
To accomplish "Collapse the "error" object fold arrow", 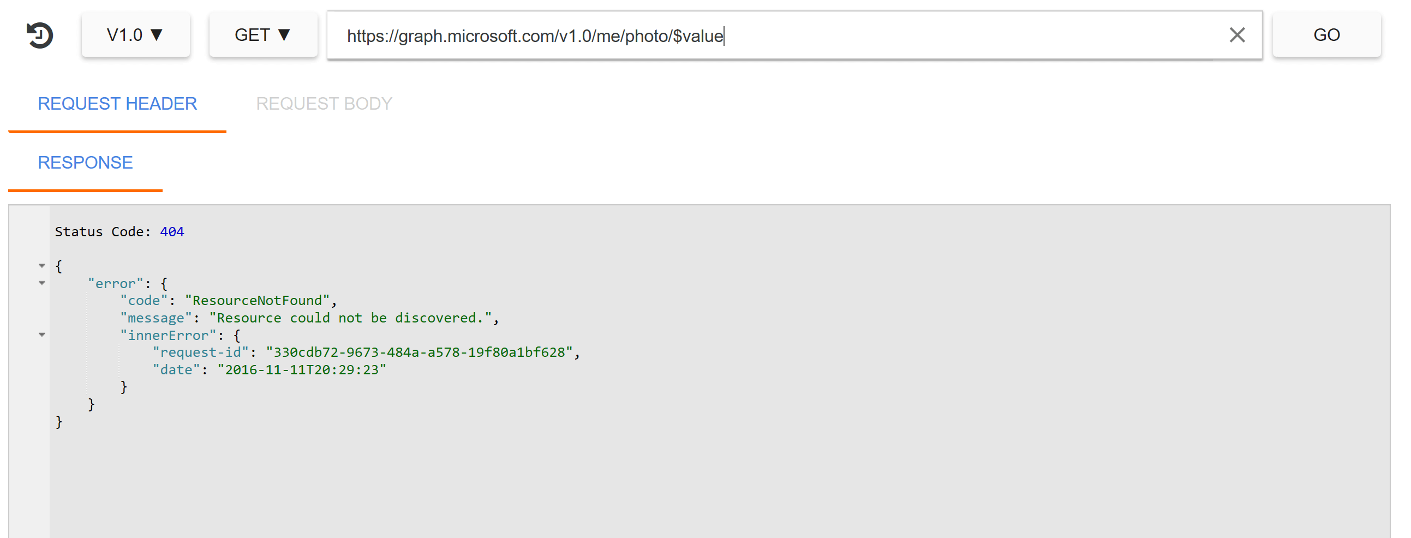I will coord(41,283).
